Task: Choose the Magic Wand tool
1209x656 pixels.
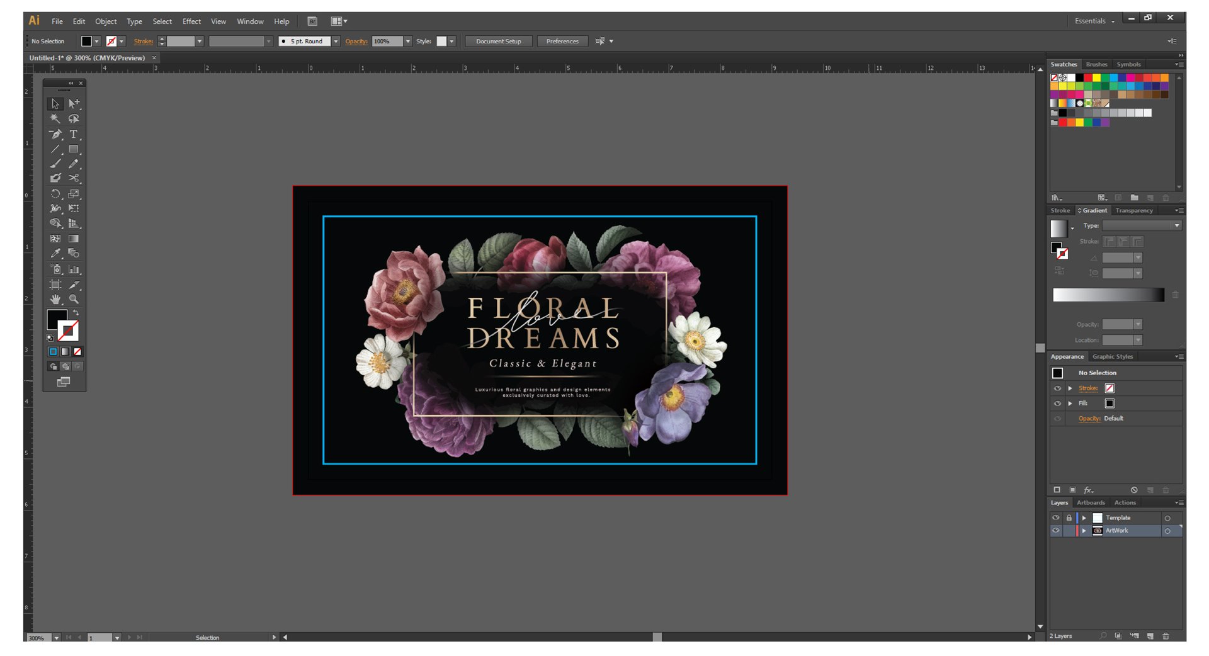Action: pyautogui.click(x=55, y=118)
